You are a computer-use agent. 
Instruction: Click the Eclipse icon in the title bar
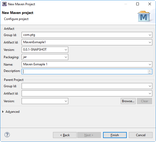click(x=4, y=4)
